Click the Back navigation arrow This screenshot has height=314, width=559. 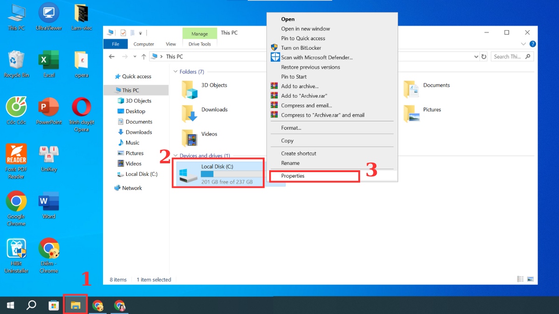click(111, 56)
